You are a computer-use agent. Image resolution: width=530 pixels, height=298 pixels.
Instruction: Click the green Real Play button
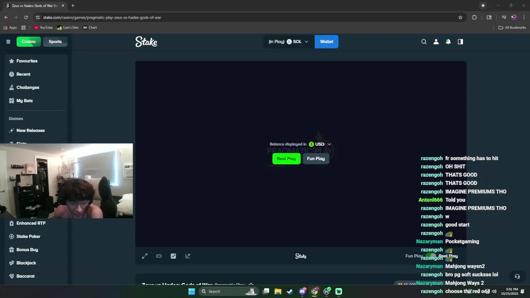click(x=286, y=159)
